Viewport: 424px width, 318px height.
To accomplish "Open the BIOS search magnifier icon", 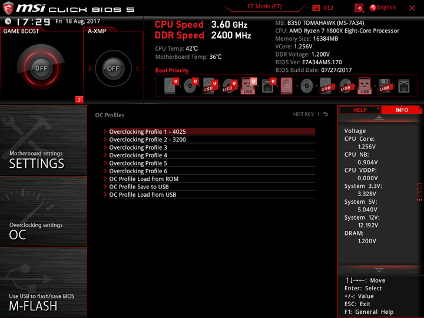I will pos(359,8).
